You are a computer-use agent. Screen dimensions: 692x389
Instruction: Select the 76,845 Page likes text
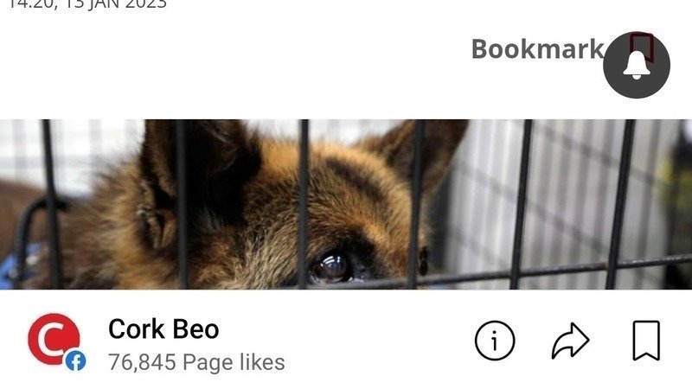[196, 362]
